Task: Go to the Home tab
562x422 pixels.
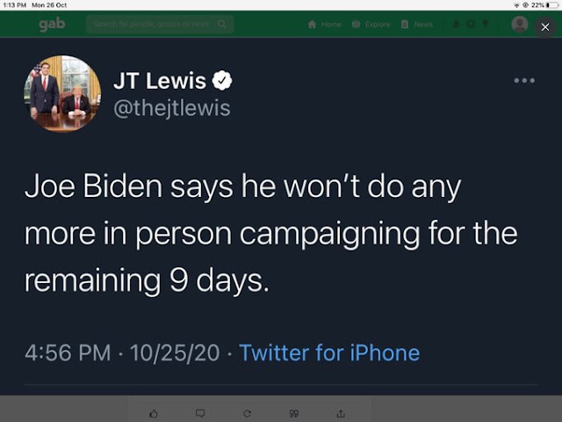Action: (x=325, y=25)
